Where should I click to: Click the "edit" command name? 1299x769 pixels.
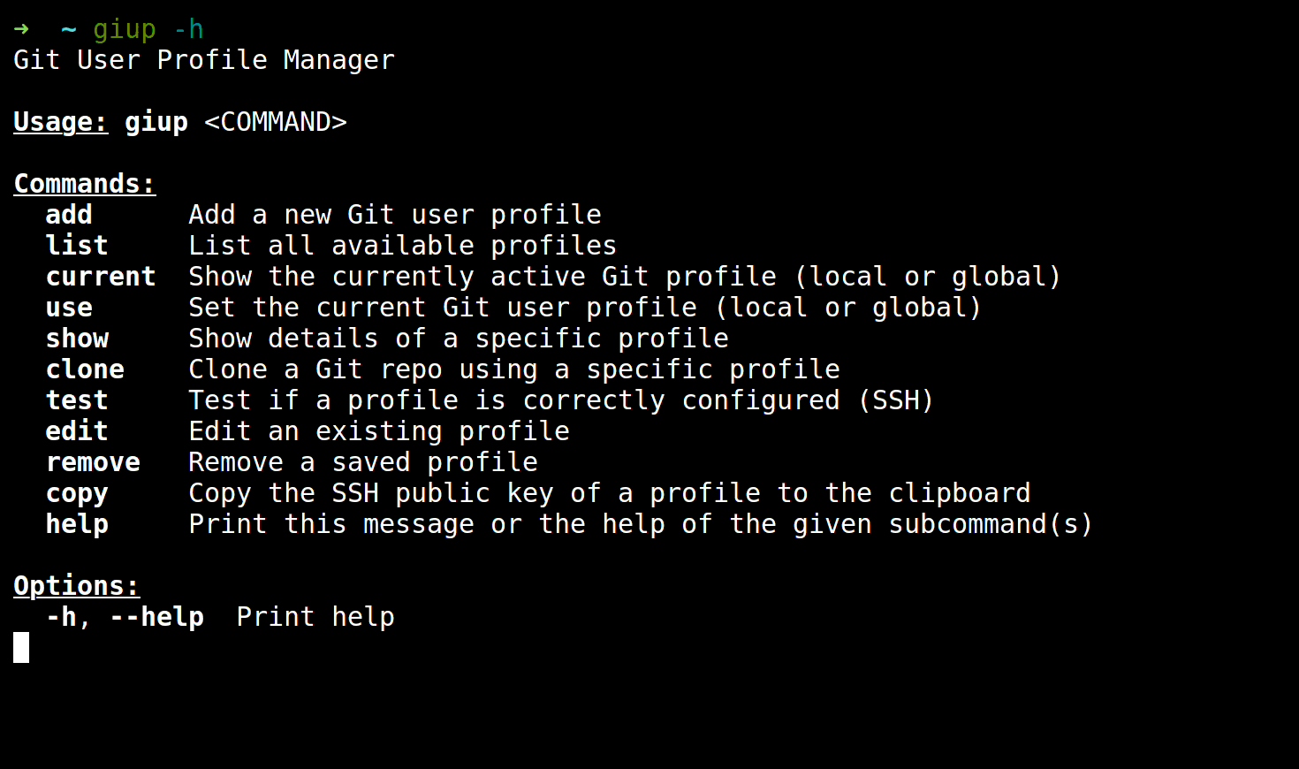[x=77, y=431]
